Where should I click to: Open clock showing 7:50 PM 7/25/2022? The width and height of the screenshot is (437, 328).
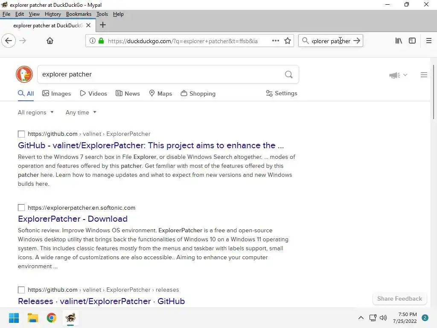click(405, 318)
